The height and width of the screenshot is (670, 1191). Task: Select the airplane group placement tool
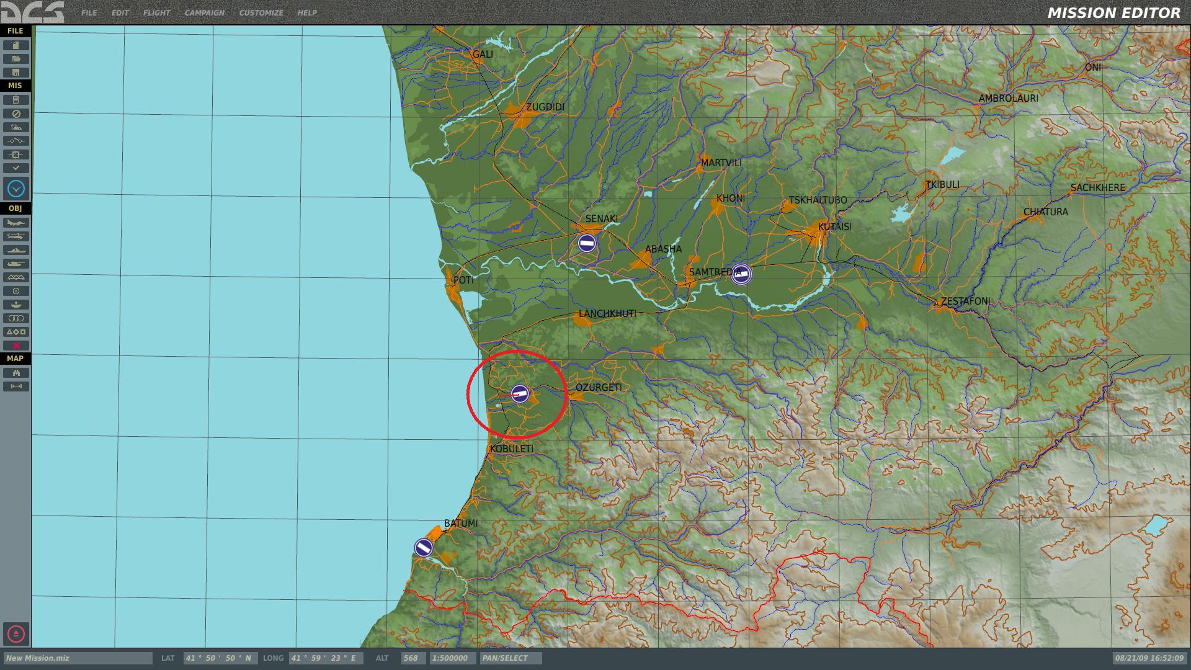point(16,223)
